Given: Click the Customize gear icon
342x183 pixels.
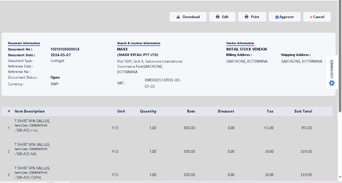Looking at the screenshot, I should click(x=332, y=83).
